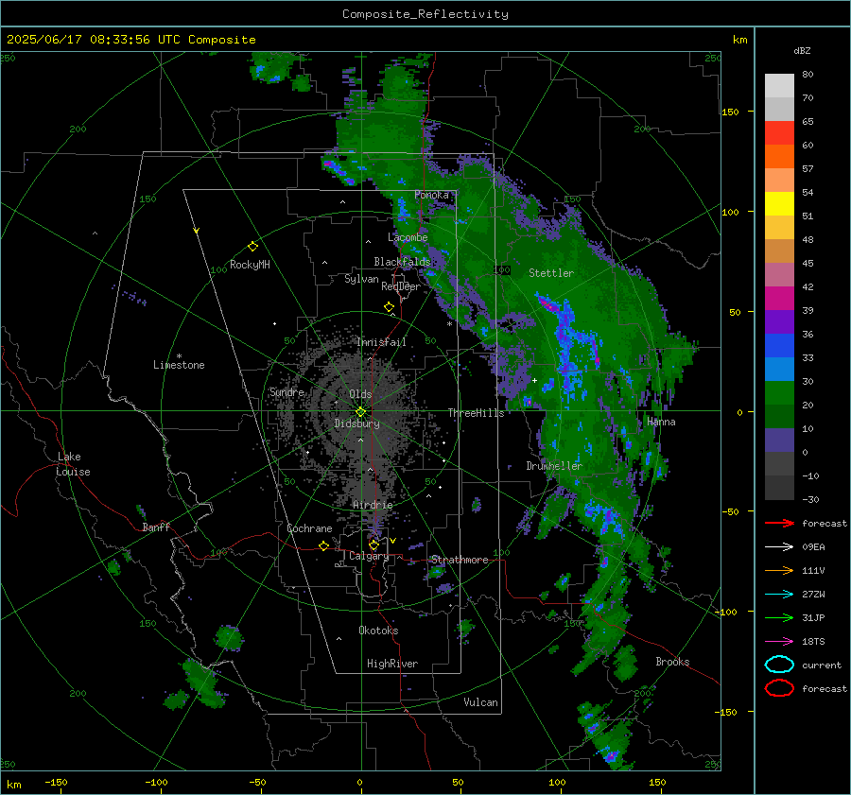Screen dimensions: 851x795
Task: Click the cyan current ellipse legend icon
Action: click(779, 665)
